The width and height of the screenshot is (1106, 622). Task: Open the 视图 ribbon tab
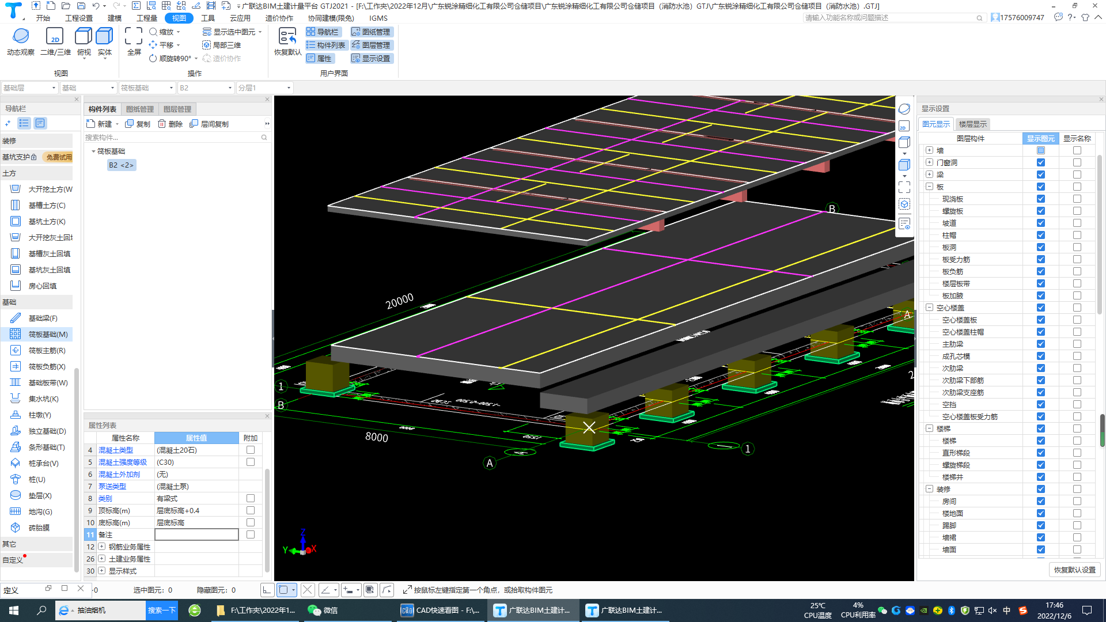(179, 18)
